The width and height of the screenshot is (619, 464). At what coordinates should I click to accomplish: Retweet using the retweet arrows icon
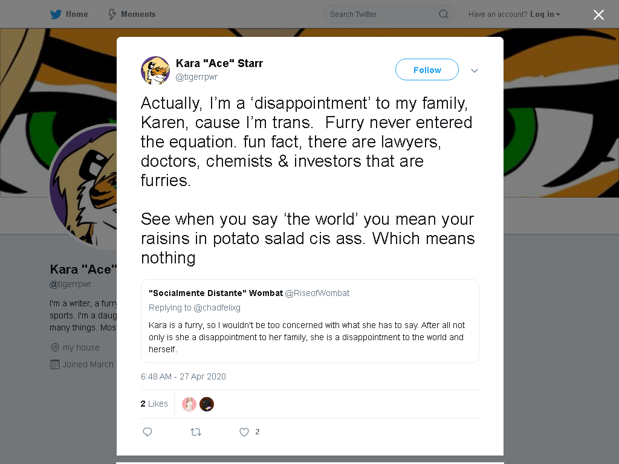click(196, 432)
